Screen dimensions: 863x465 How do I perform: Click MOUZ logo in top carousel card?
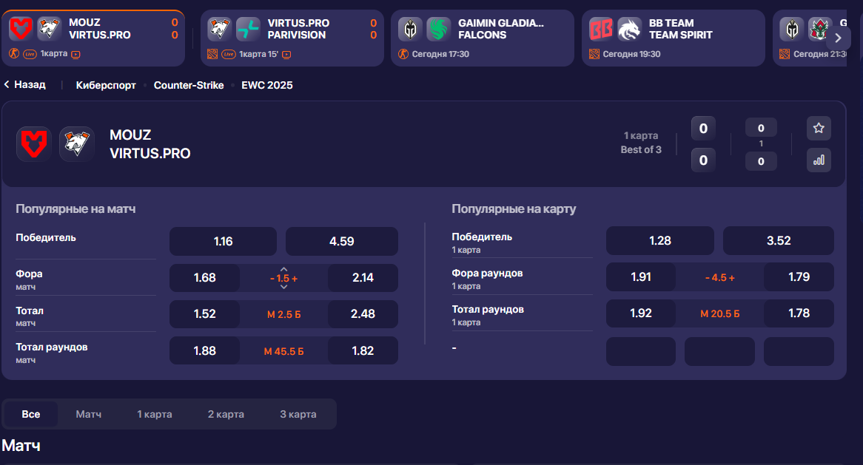click(x=21, y=28)
